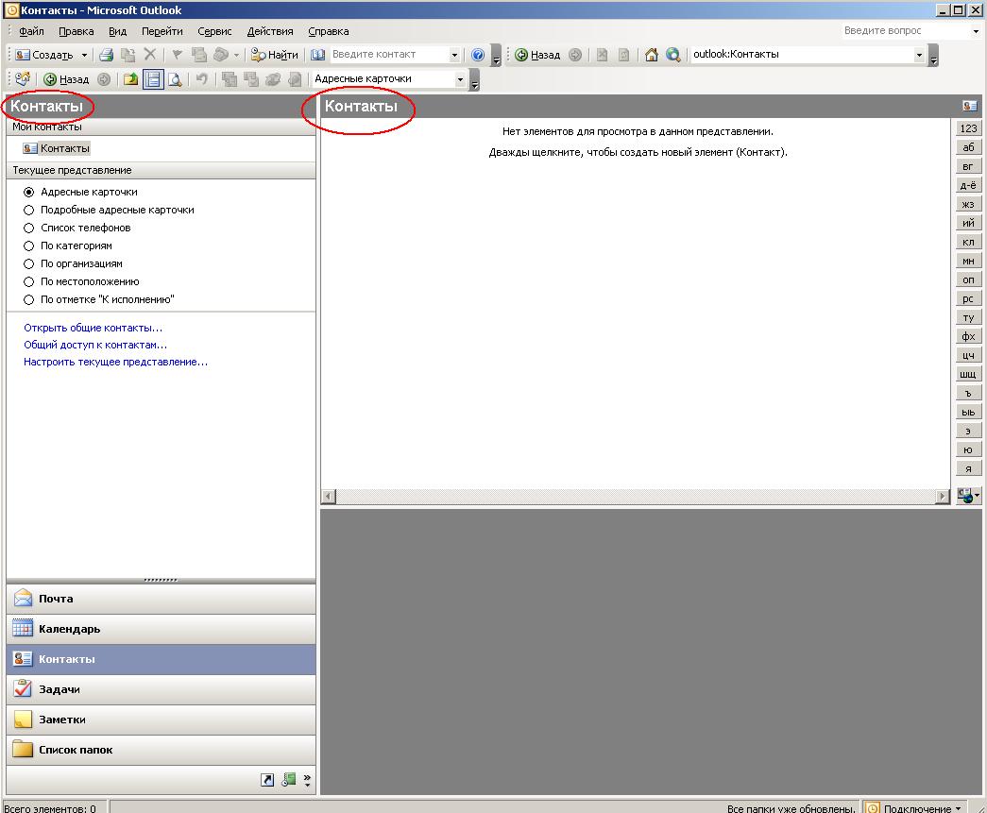The height and width of the screenshot is (813, 987).
Task: Click Назад in the web toolbar
Action: 537,55
